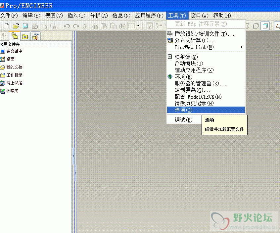Open the 信息(N) menu
This screenshot has width=280, height=233.
click(121, 16)
